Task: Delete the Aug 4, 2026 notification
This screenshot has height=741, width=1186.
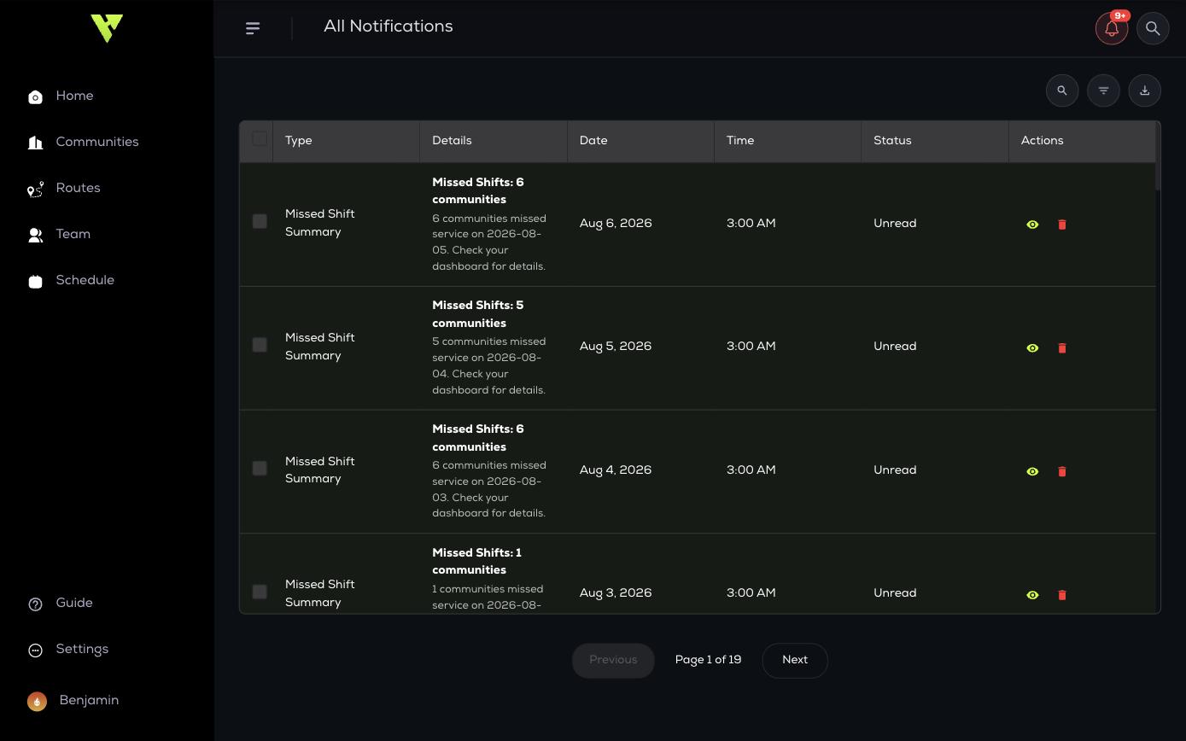Action: coord(1062,471)
